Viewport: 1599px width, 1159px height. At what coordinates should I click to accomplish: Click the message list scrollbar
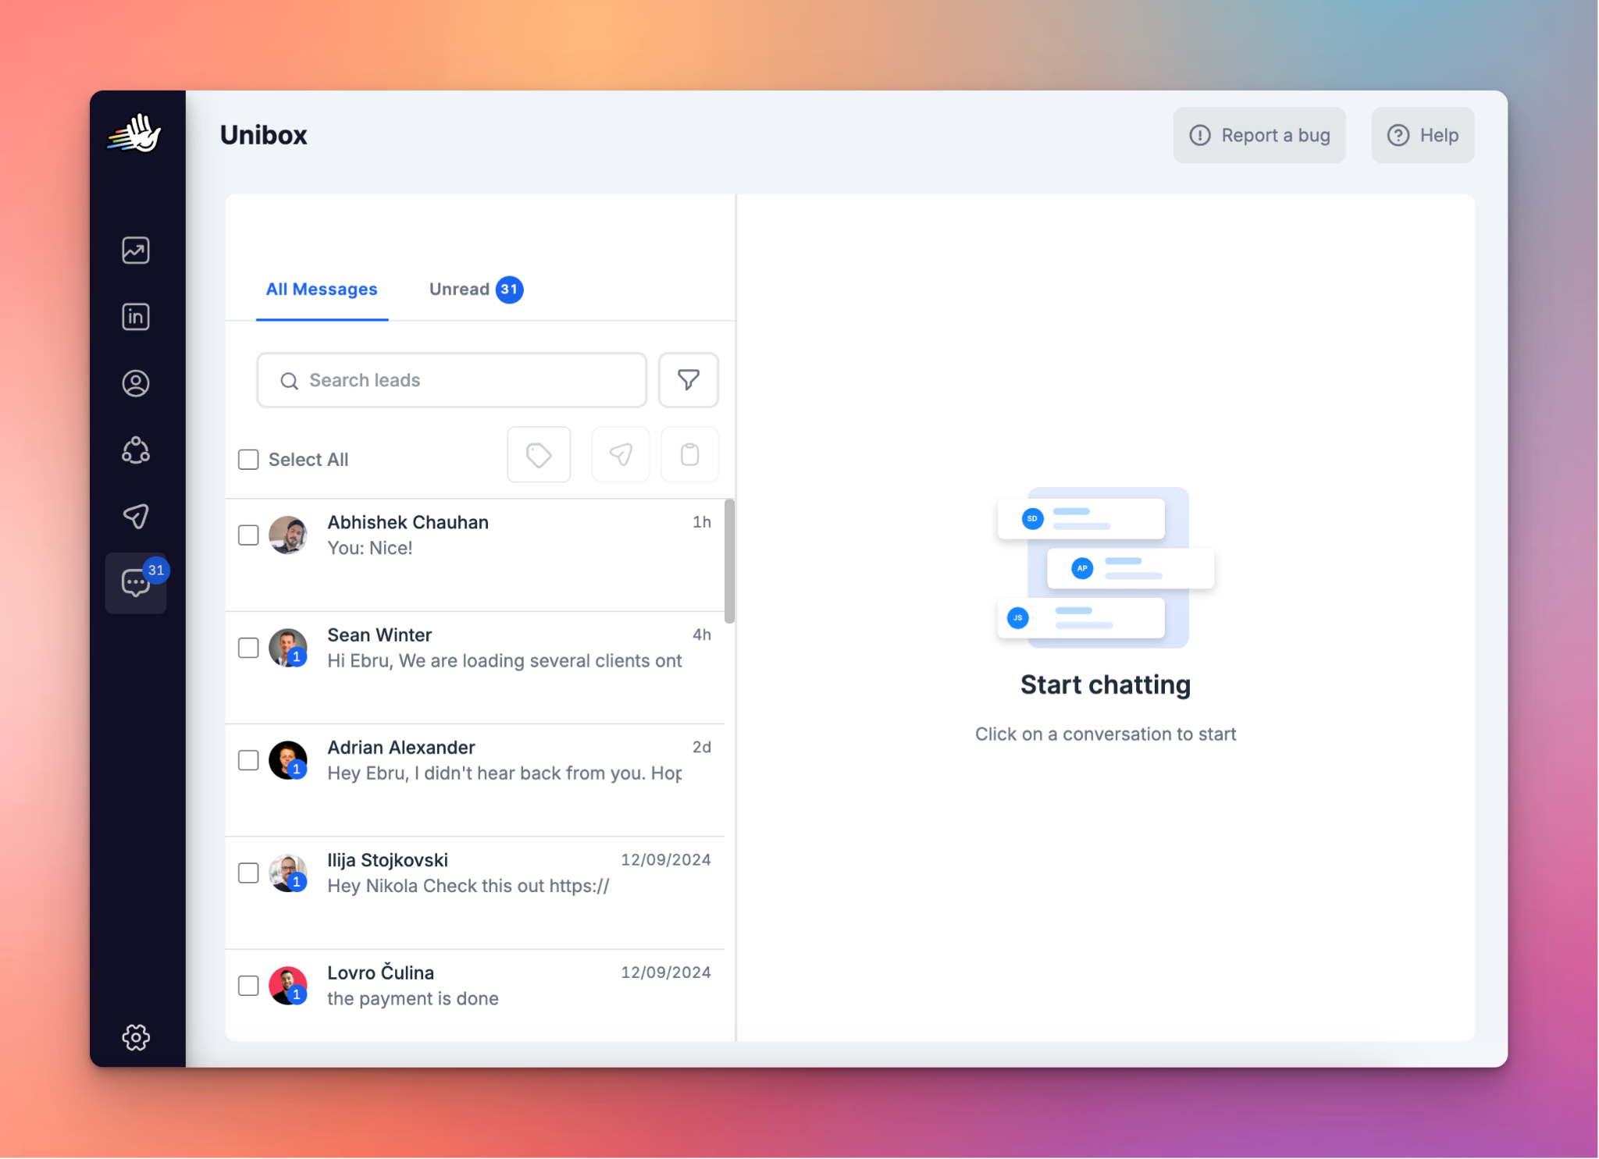[729, 561]
